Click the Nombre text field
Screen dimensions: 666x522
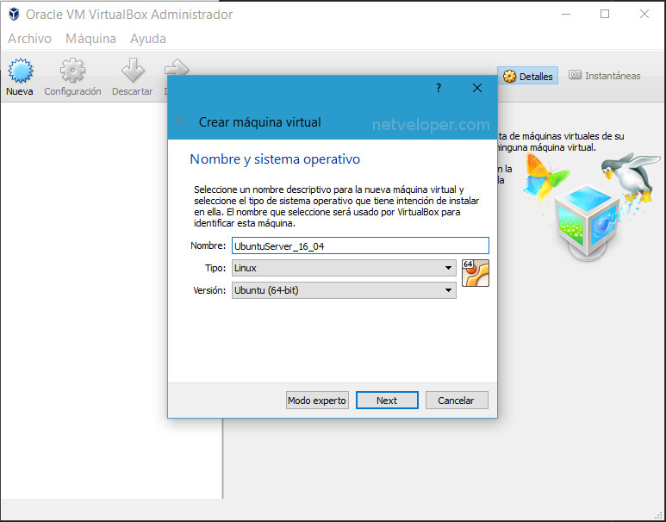click(x=360, y=245)
